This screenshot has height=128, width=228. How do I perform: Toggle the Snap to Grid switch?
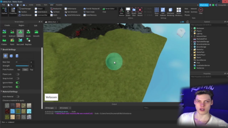[x=17, y=79]
